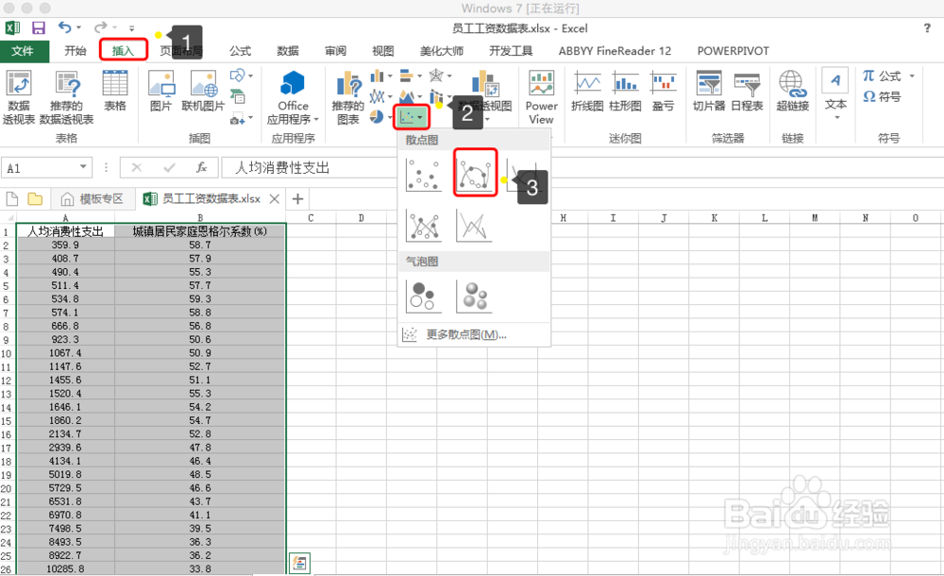Expand the Name Box dropdown arrow

(83, 167)
